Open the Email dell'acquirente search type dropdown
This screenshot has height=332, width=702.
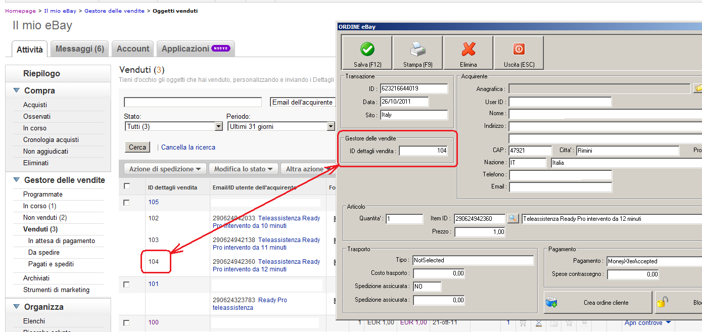(x=303, y=102)
